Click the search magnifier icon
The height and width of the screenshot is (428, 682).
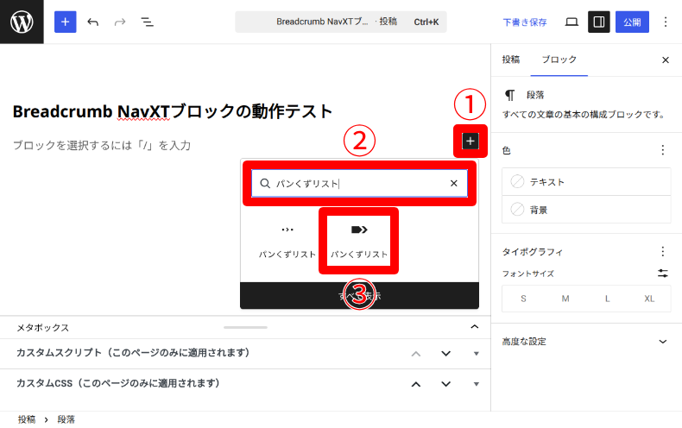pos(265,184)
